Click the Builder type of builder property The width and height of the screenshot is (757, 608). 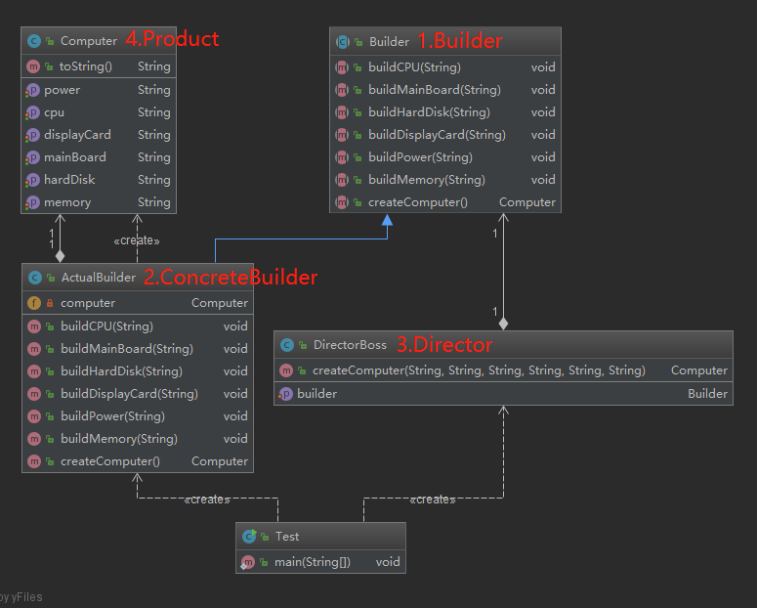[x=707, y=394]
